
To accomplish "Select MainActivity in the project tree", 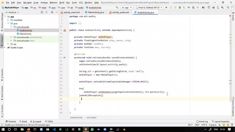I will click(x=25, y=34).
